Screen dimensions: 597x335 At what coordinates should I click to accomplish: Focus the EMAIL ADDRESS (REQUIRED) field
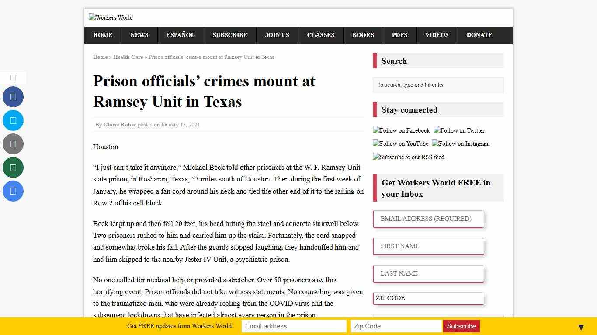click(428, 219)
